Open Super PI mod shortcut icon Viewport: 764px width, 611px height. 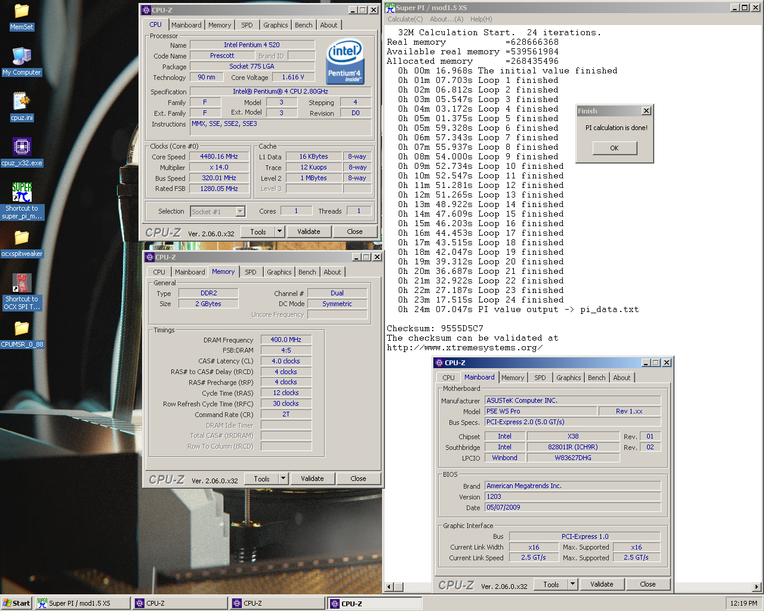(x=21, y=201)
